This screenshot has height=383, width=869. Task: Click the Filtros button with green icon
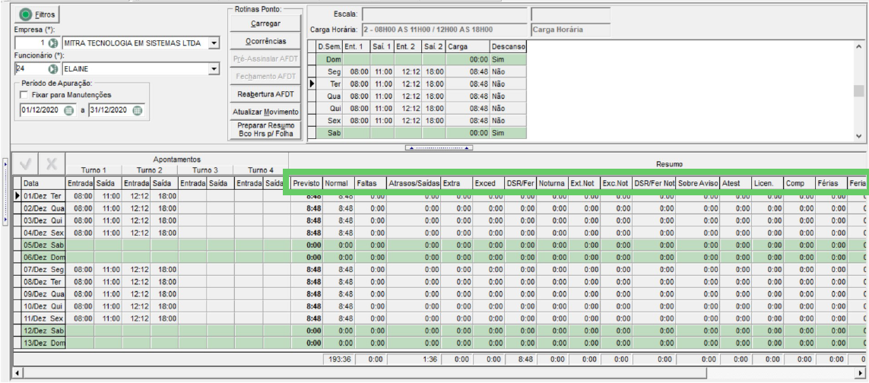tap(38, 14)
